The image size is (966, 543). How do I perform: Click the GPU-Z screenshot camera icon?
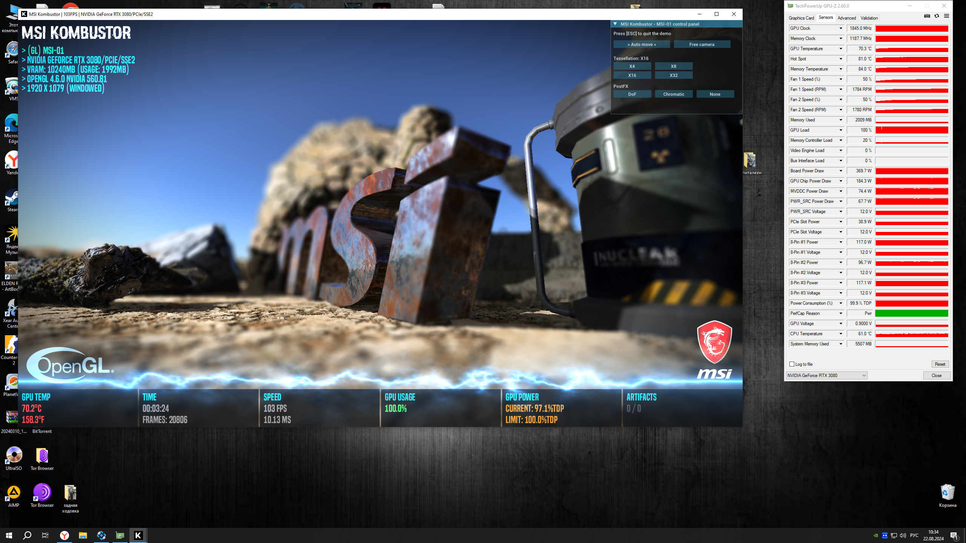click(927, 16)
